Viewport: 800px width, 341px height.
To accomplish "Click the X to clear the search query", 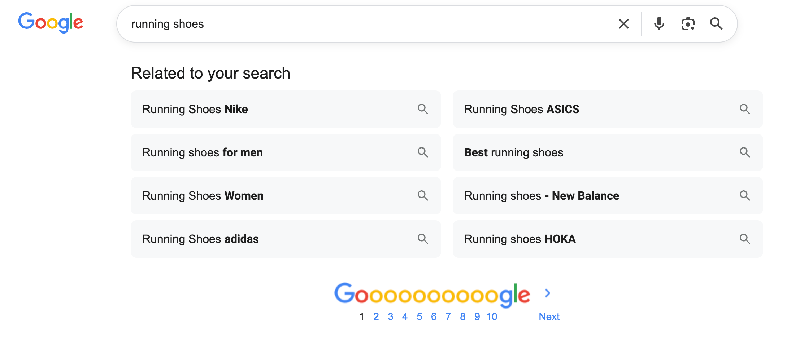I will pyautogui.click(x=623, y=24).
